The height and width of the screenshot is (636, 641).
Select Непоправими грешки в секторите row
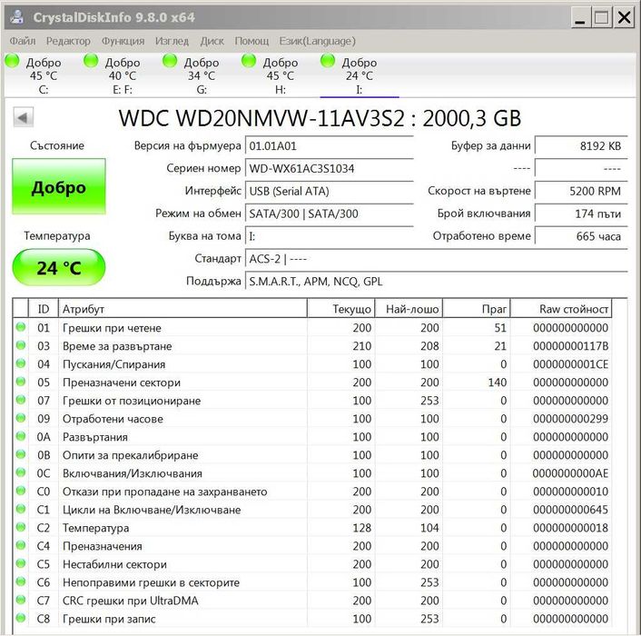tap(312, 582)
